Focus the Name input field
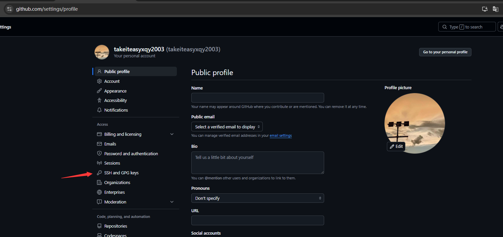503x237 pixels. [x=258, y=98]
